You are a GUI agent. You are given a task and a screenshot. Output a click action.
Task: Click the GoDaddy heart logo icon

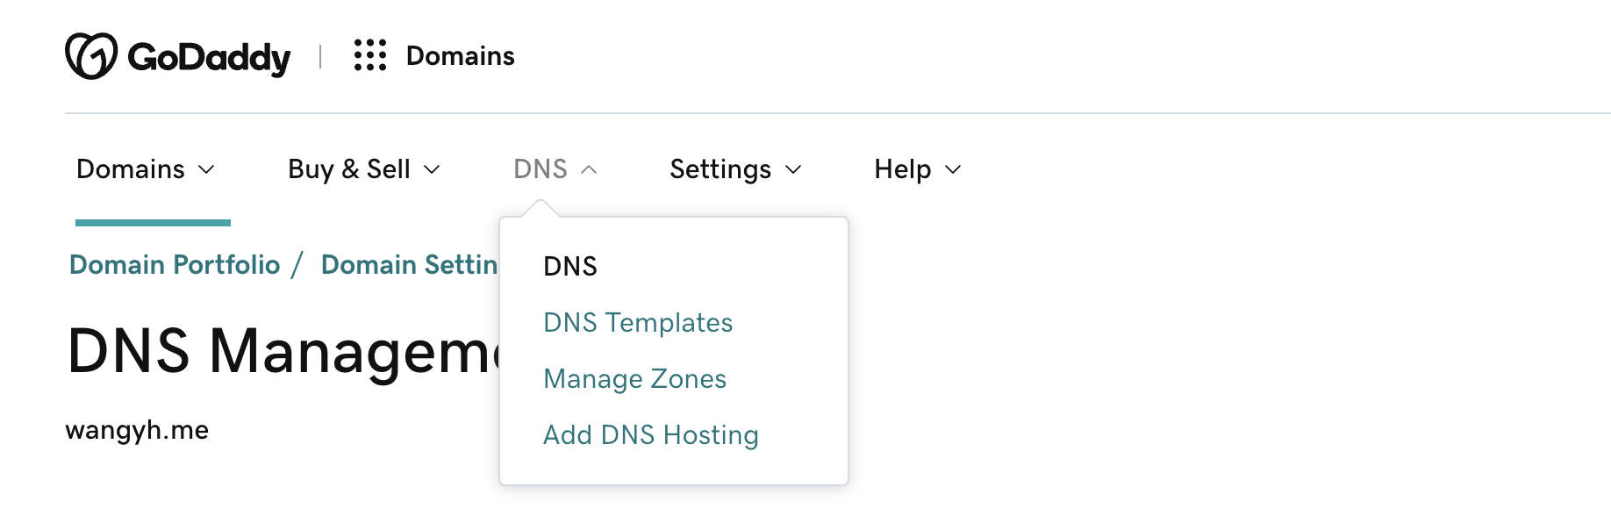coord(90,56)
